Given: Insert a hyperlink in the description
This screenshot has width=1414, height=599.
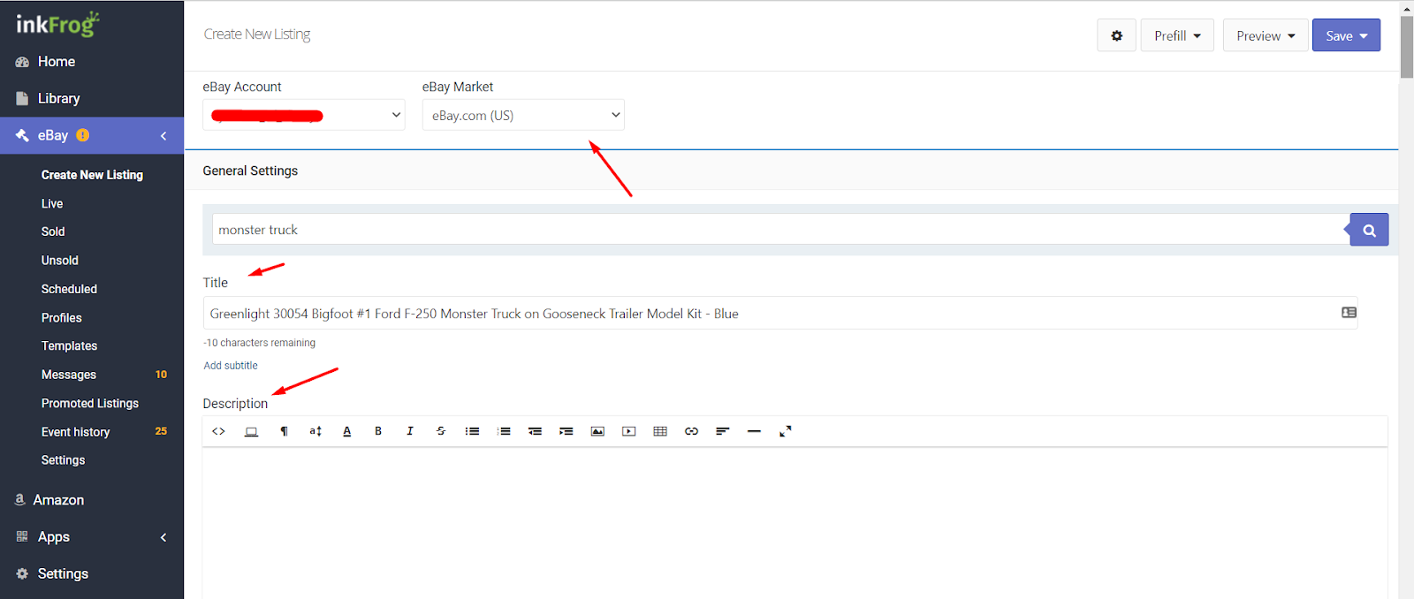Looking at the screenshot, I should coord(692,431).
